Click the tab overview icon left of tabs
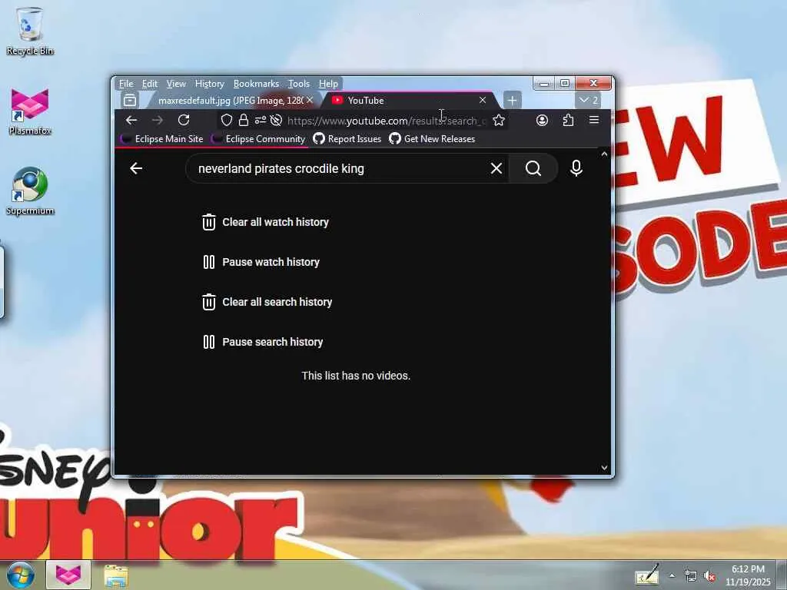Image resolution: width=787 pixels, height=590 pixels. 130,101
